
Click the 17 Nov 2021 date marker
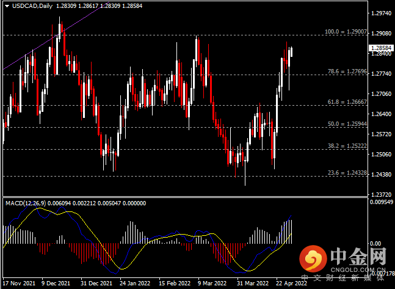pyautogui.click(x=19, y=284)
